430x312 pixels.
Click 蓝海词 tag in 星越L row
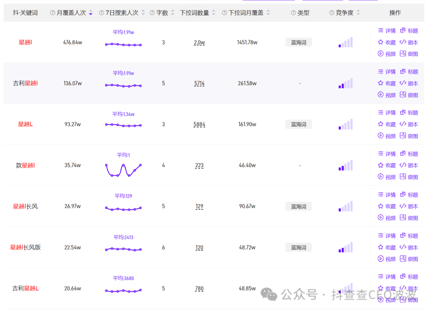299,124
